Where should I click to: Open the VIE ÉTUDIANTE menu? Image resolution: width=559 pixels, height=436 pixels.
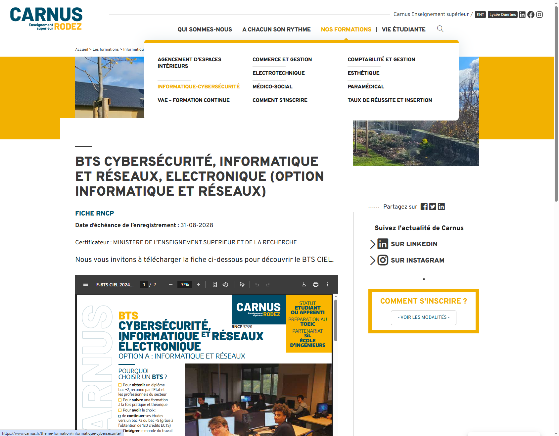pos(404,29)
